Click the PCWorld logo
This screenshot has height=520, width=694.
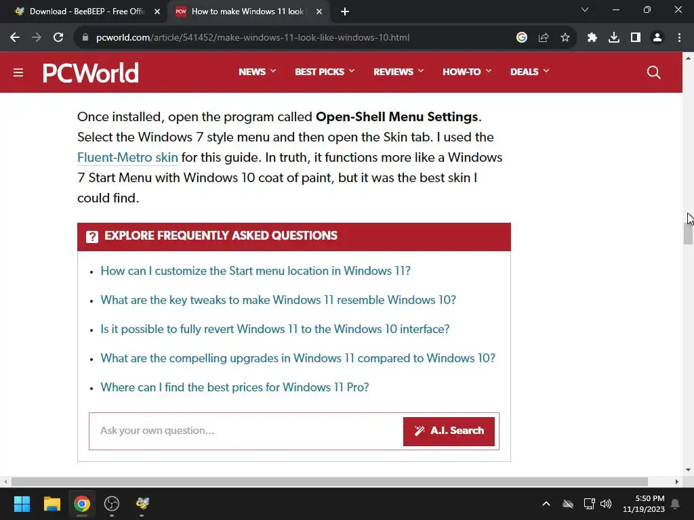(x=91, y=72)
